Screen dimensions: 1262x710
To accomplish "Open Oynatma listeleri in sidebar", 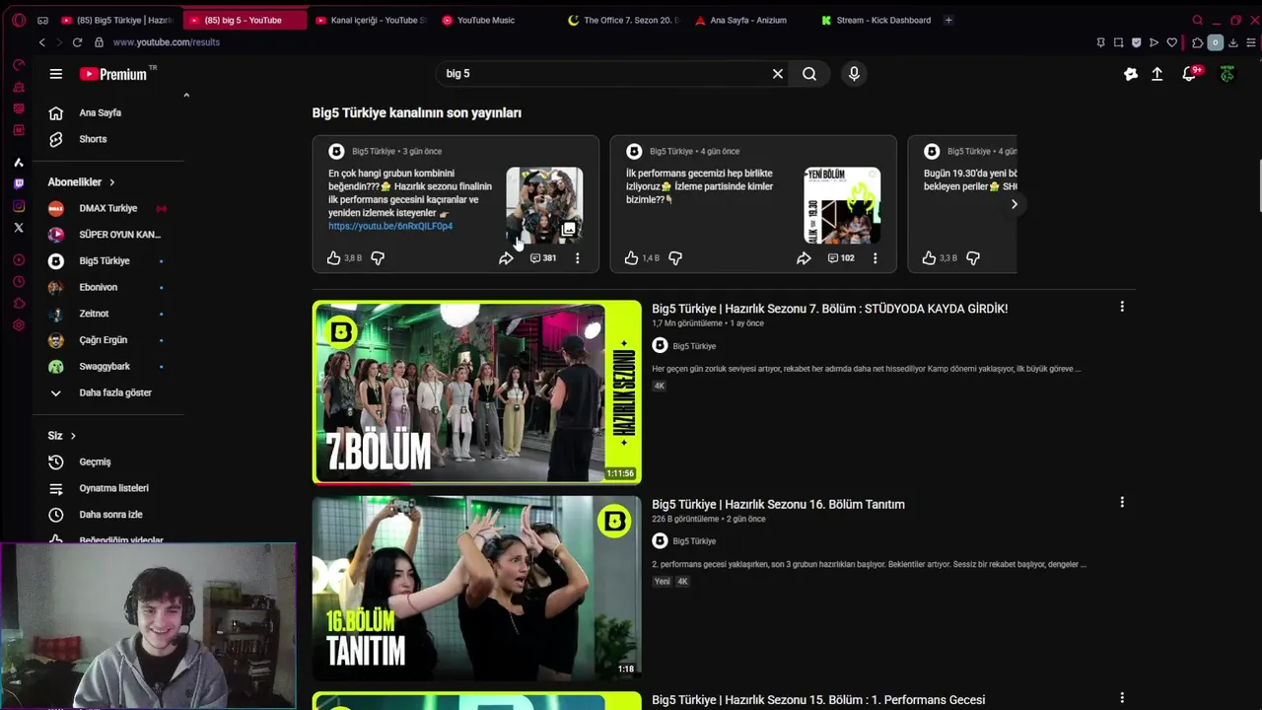I will coord(114,488).
